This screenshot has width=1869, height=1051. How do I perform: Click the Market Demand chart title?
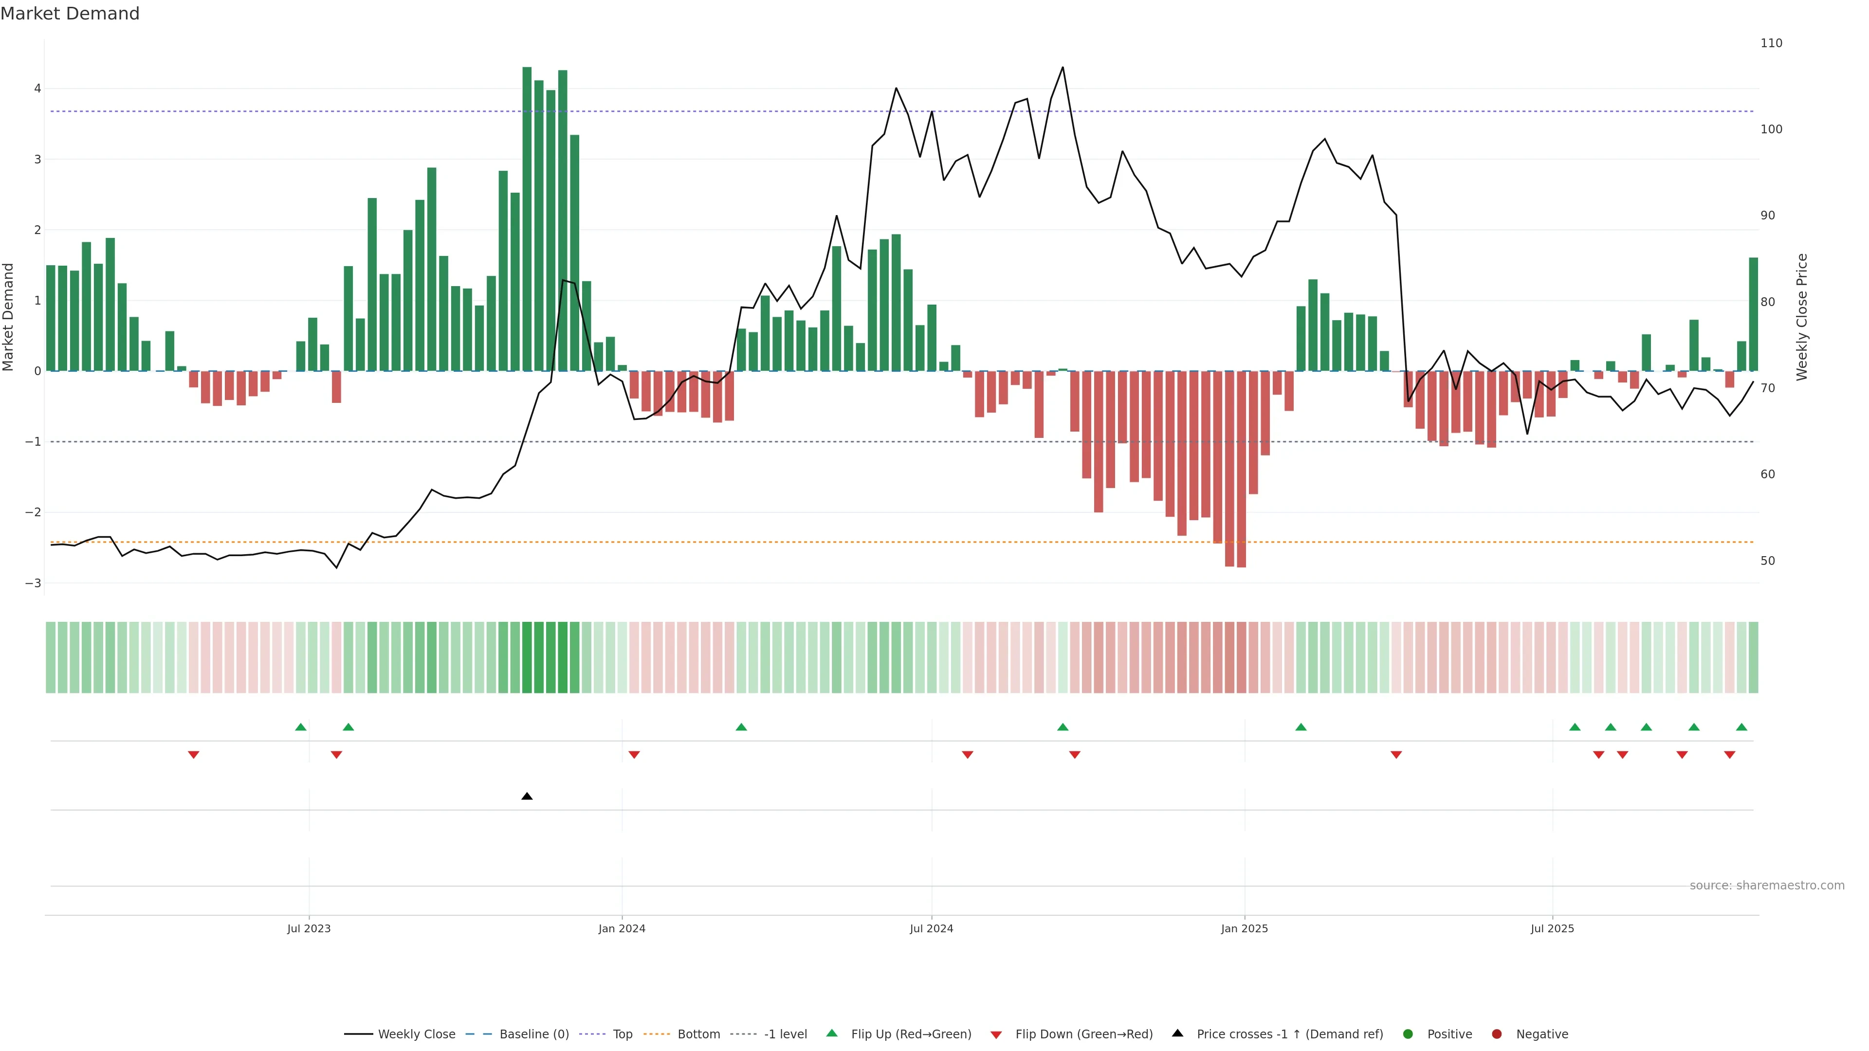(70, 14)
